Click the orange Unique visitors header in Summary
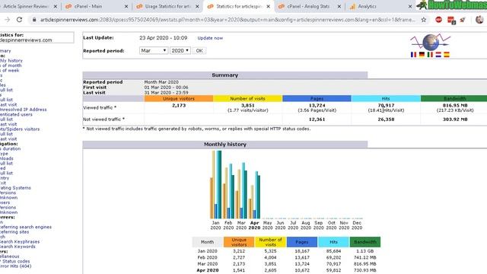This screenshot has width=487, height=274. [x=179, y=98]
